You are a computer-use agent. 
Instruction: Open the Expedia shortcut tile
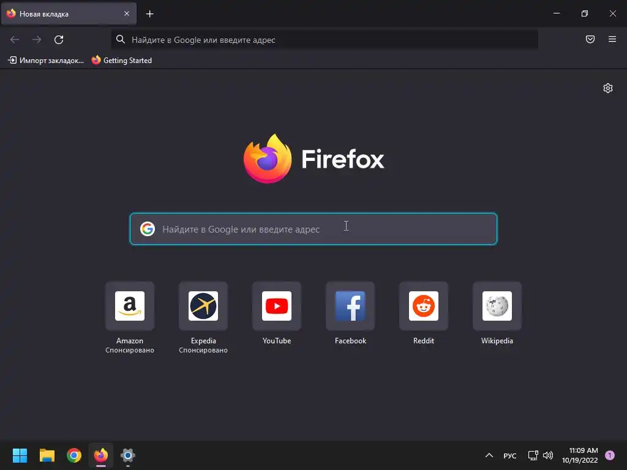tap(203, 306)
